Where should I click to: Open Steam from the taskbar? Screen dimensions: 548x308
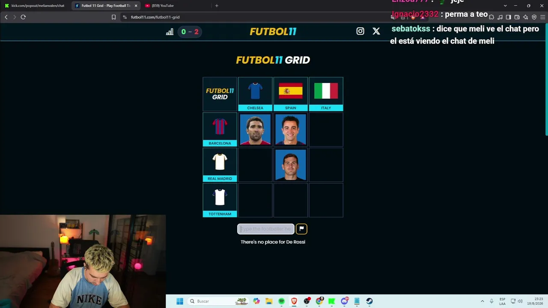point(369,301)
